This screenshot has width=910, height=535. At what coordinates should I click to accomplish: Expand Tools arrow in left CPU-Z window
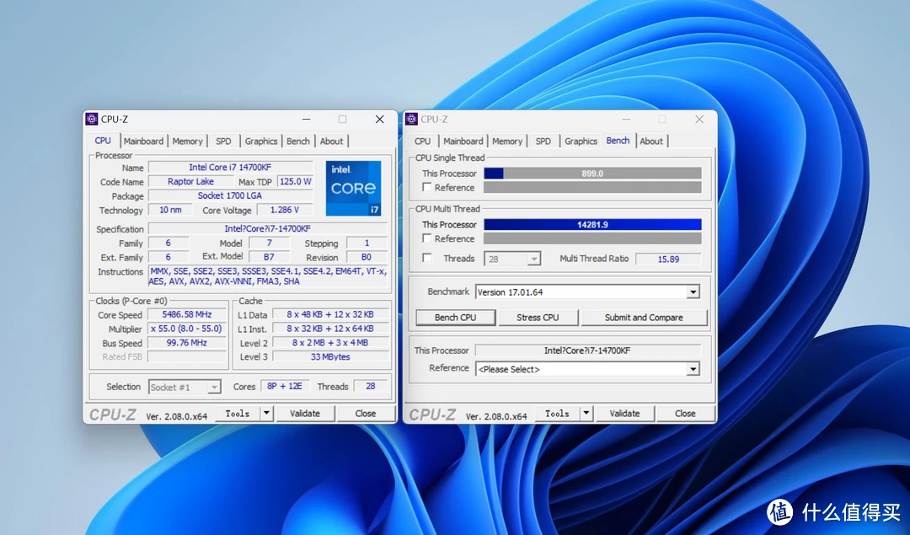[265, 413]
